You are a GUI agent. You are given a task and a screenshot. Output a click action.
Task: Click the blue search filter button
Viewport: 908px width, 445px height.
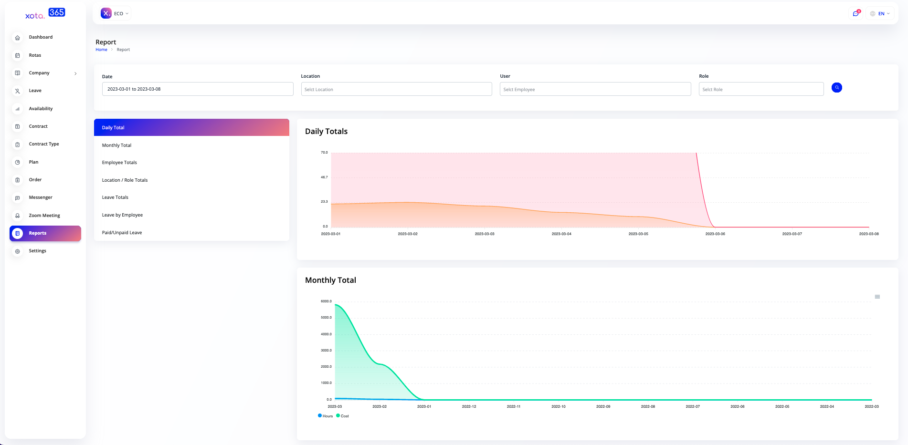click(836, 88)
